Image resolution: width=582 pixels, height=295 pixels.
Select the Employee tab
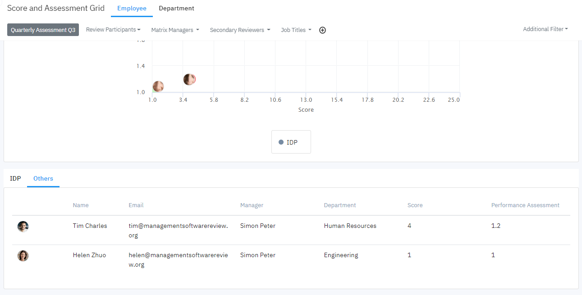132,9
